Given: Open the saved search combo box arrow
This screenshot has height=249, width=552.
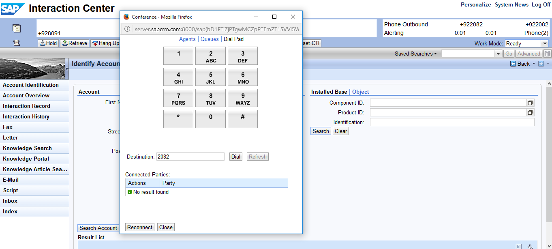Looking at the screenshot, I should (498, 54).
